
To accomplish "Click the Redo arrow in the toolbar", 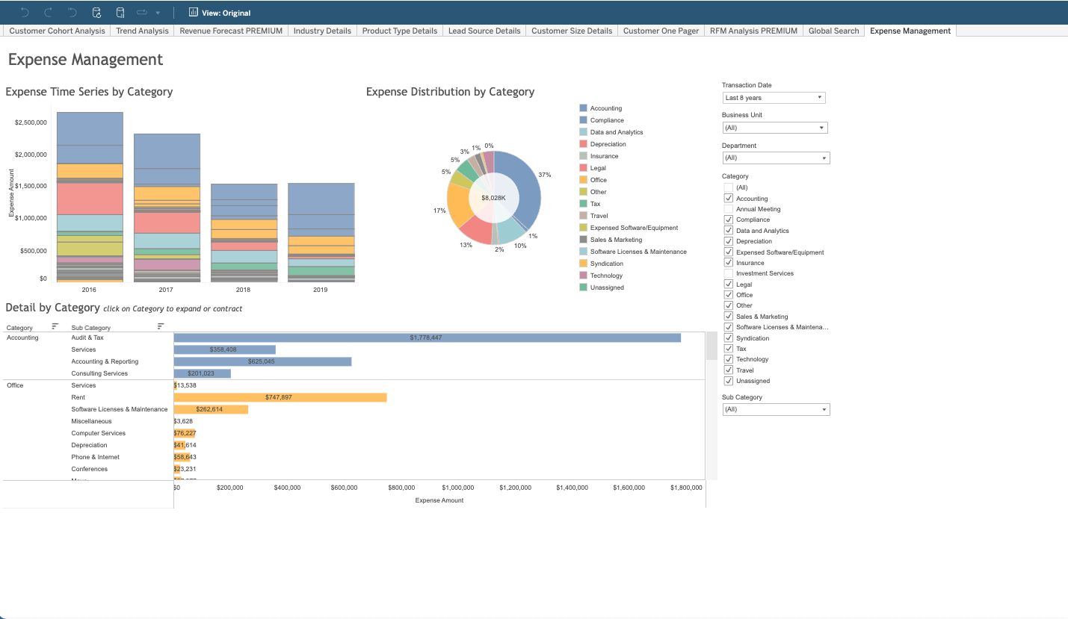I will coord(49,13).
